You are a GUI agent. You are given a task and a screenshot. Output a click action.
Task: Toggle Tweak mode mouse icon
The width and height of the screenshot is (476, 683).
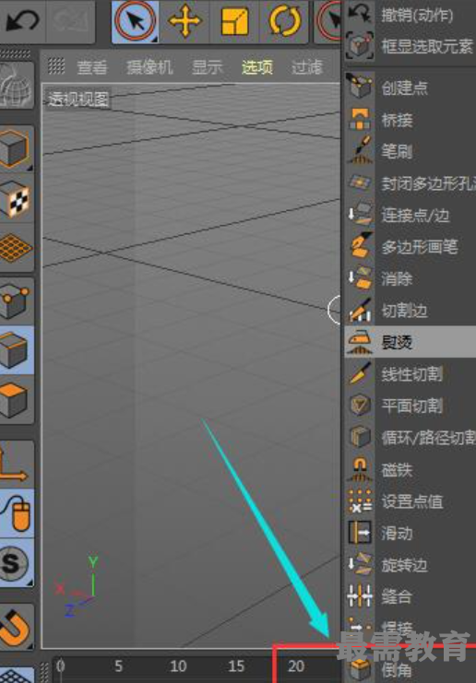(16, 514)
